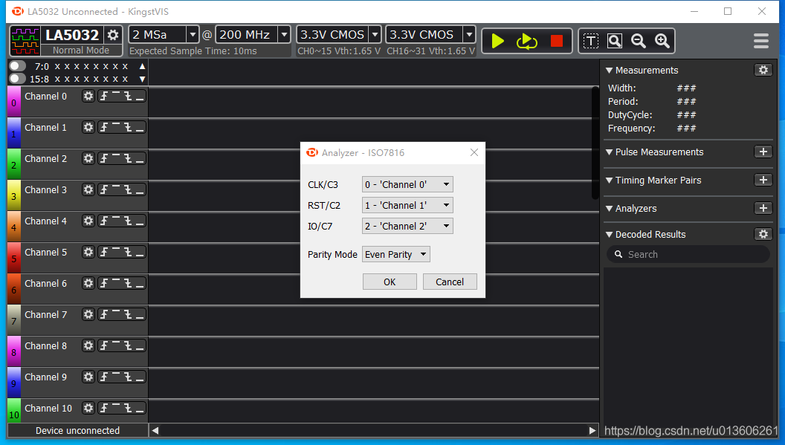Open the hamburger main menu

coord(761,41)
